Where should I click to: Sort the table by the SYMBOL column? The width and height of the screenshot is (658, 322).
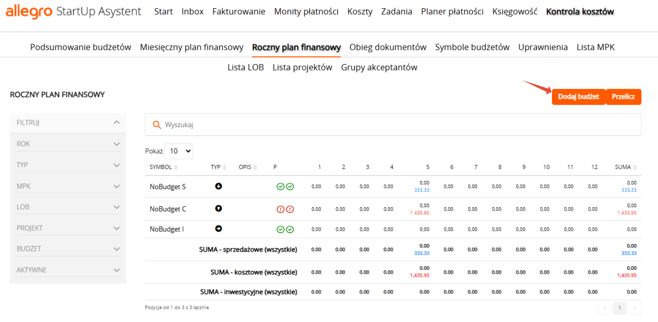point(164,167)
